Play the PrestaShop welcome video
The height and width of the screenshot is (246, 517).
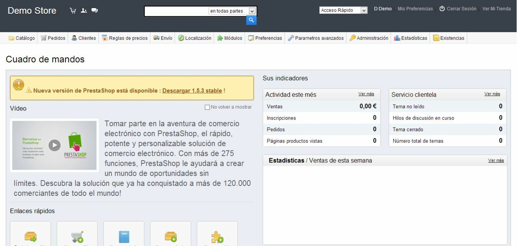tap(54, 145)
